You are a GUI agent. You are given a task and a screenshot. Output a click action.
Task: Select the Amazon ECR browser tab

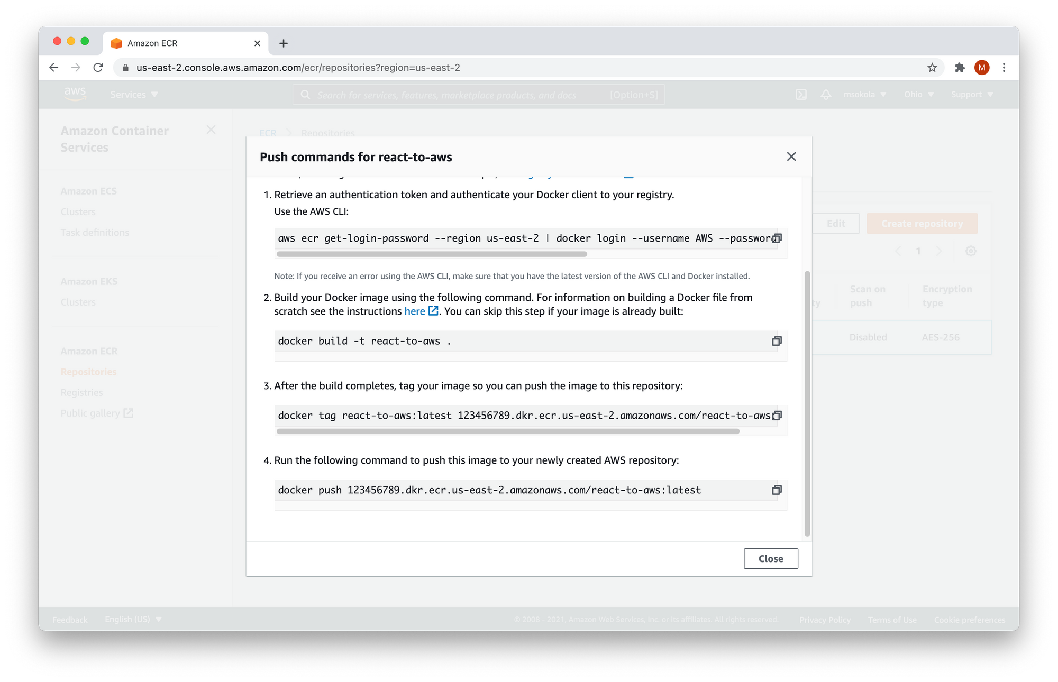point(185,43)
